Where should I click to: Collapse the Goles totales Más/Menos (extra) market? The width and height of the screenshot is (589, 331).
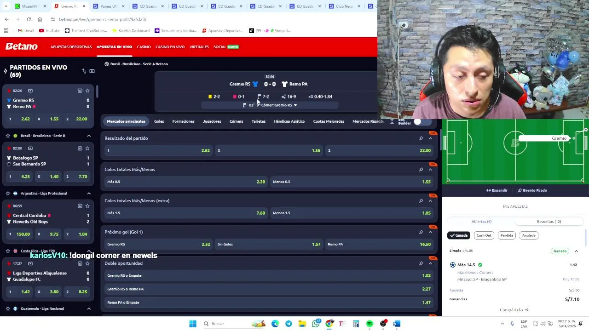[430, 200]
